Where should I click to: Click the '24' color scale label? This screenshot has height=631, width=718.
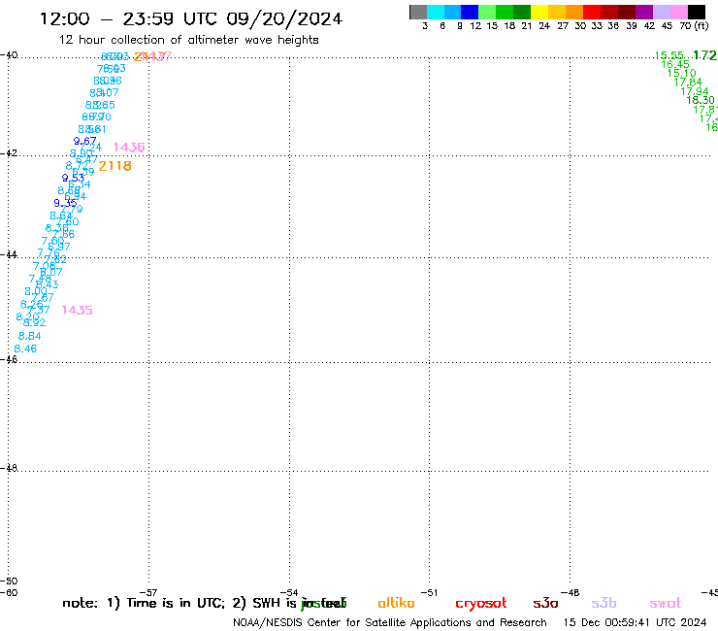click(544, 25)
